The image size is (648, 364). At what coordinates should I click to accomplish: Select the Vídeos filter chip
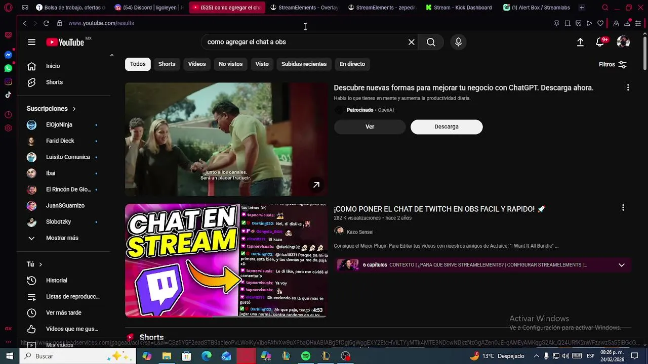[197, 64]
